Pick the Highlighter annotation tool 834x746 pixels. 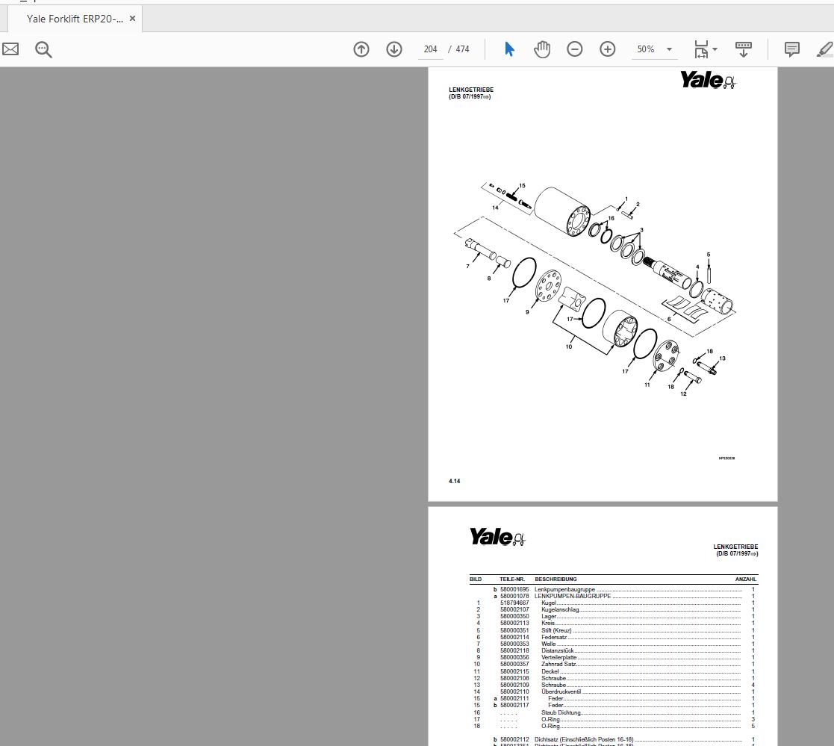click(824, 49)
